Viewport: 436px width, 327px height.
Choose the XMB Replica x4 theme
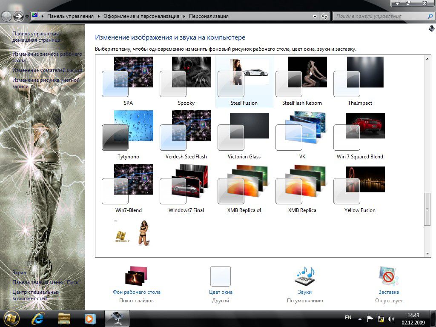[244, 188]
